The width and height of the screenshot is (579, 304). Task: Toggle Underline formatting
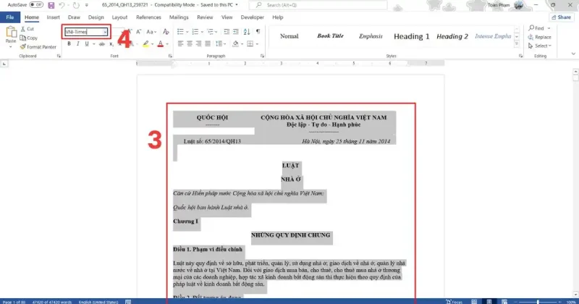87,44
